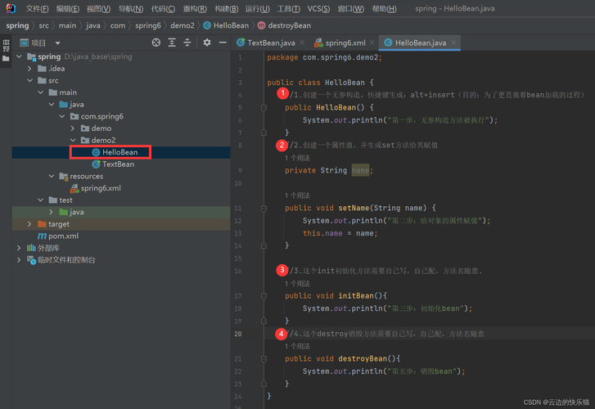Collapse the src folder
This screenshot has width=595, height=409.
coord(29,80)
